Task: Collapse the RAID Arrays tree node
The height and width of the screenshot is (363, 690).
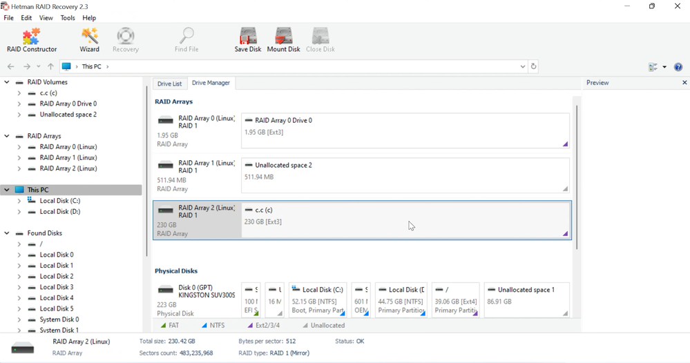Action: pos(7,136)
